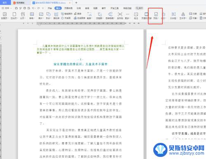Open the Shapes (形状) tool
The height and width of the screenshot is (159, 206).
pos(49,16)
